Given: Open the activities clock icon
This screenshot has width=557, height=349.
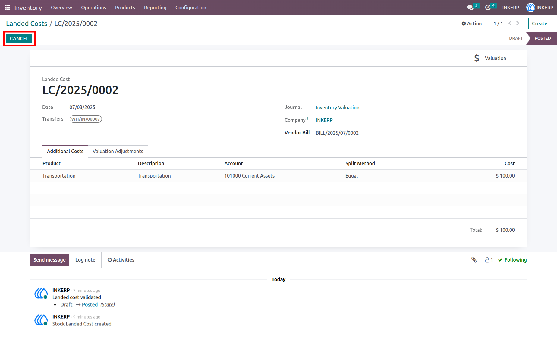Looking at the screenshot, I should 488,8.
